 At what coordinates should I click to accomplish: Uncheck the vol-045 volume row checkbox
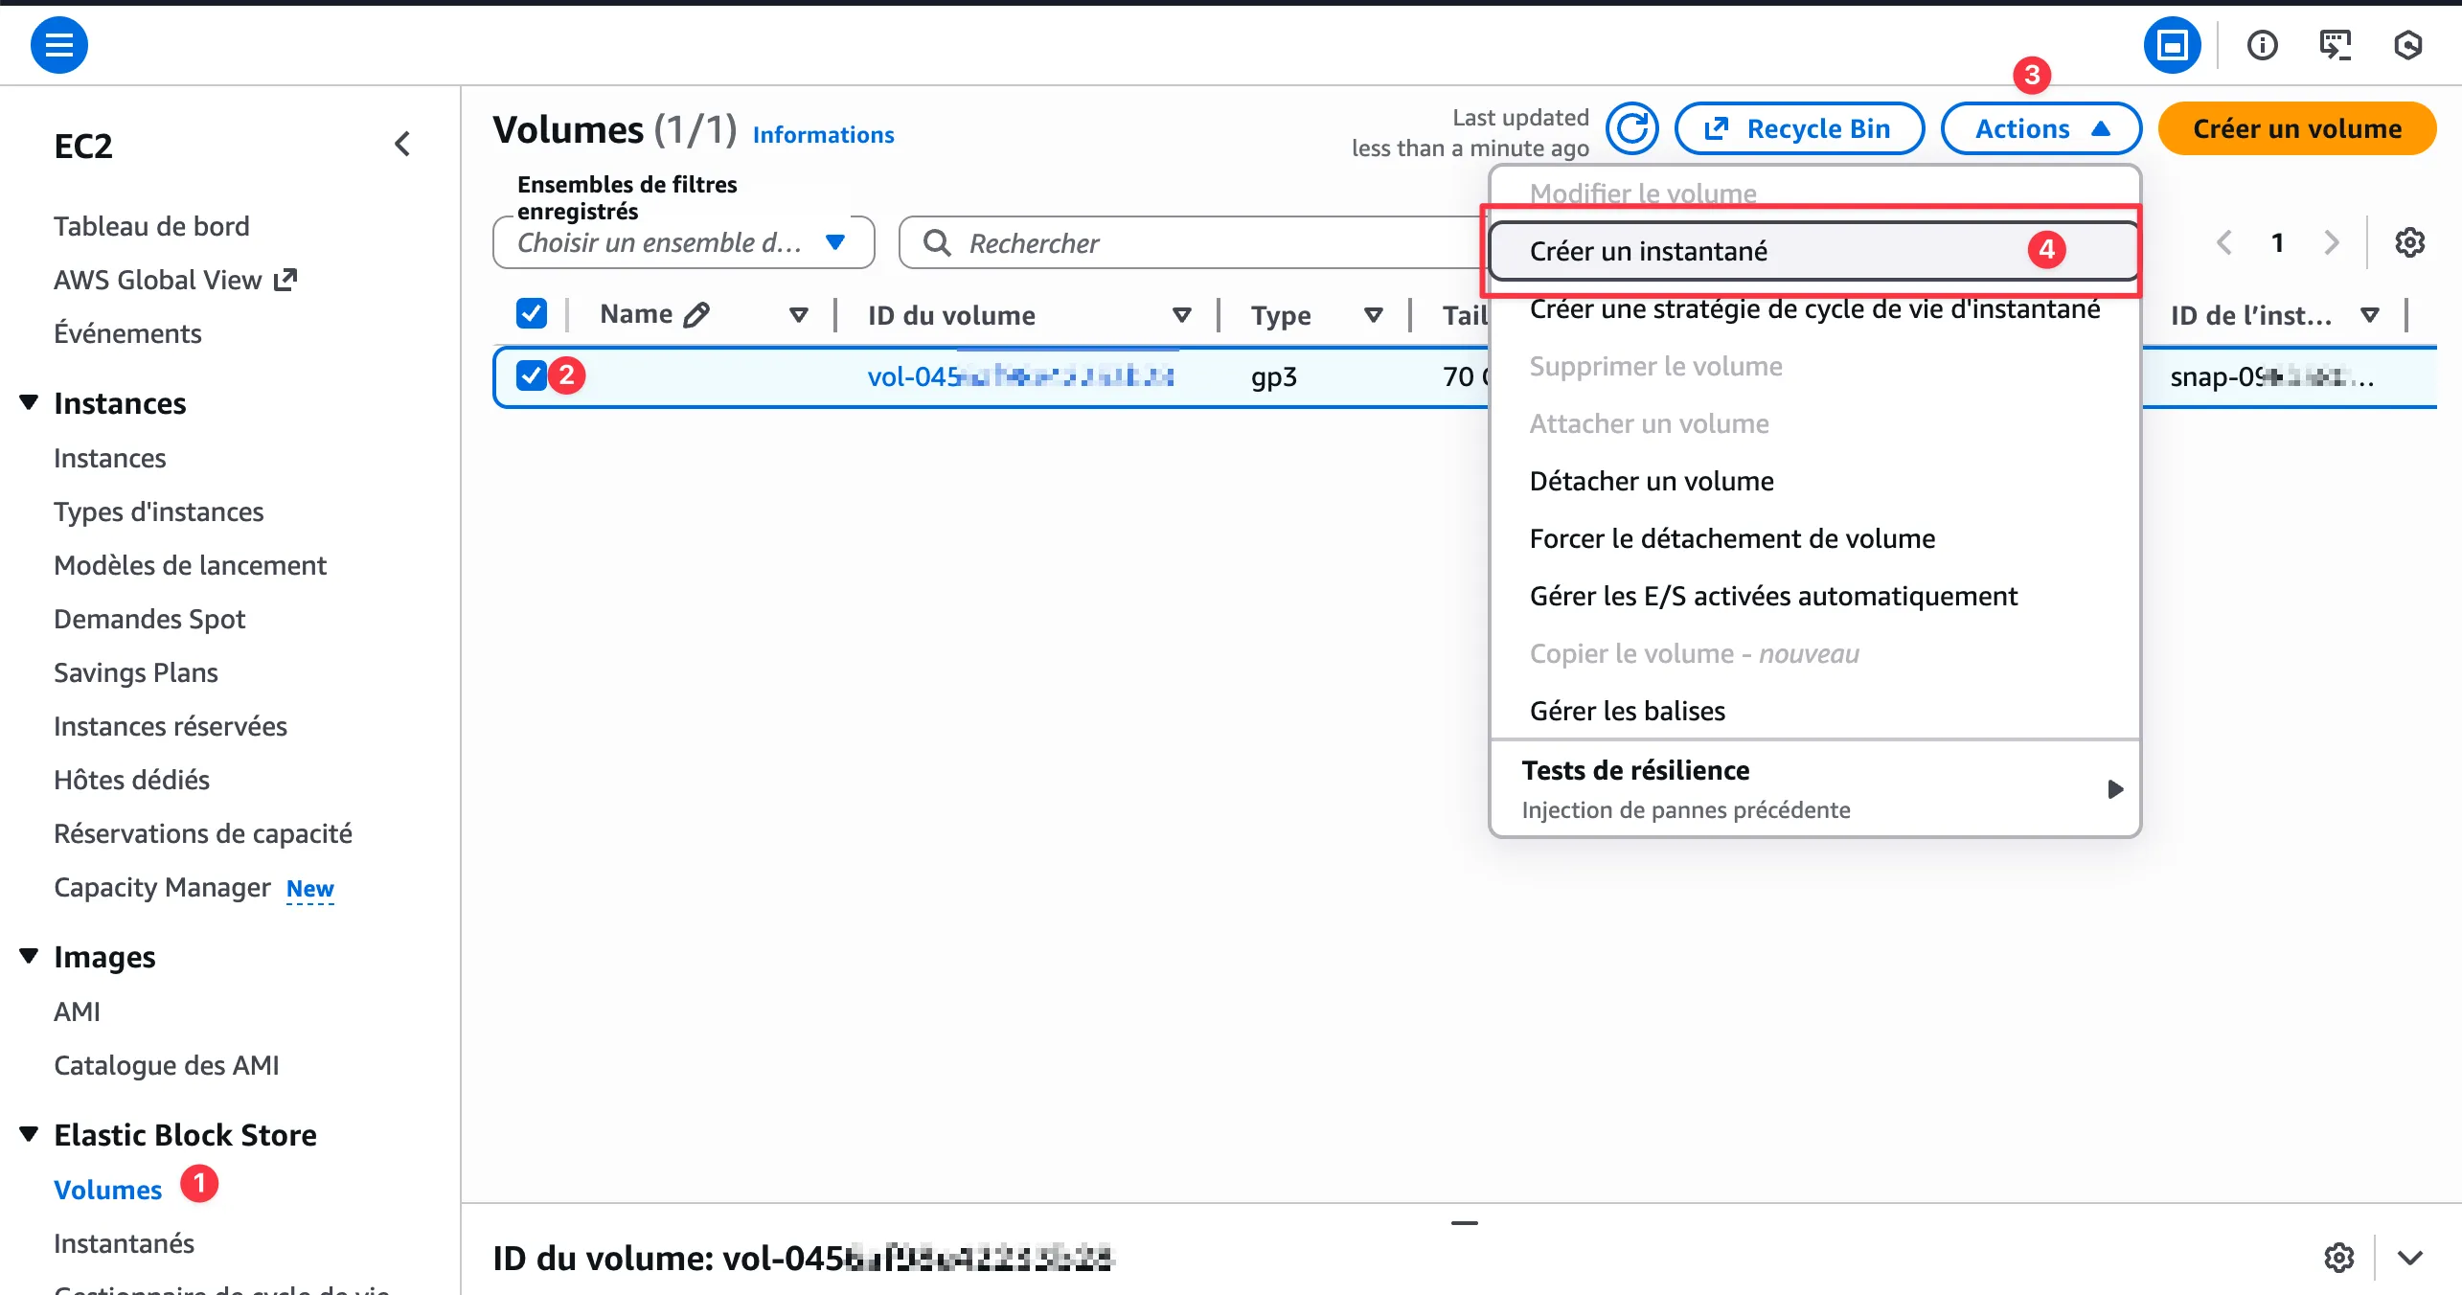(532, 376)
